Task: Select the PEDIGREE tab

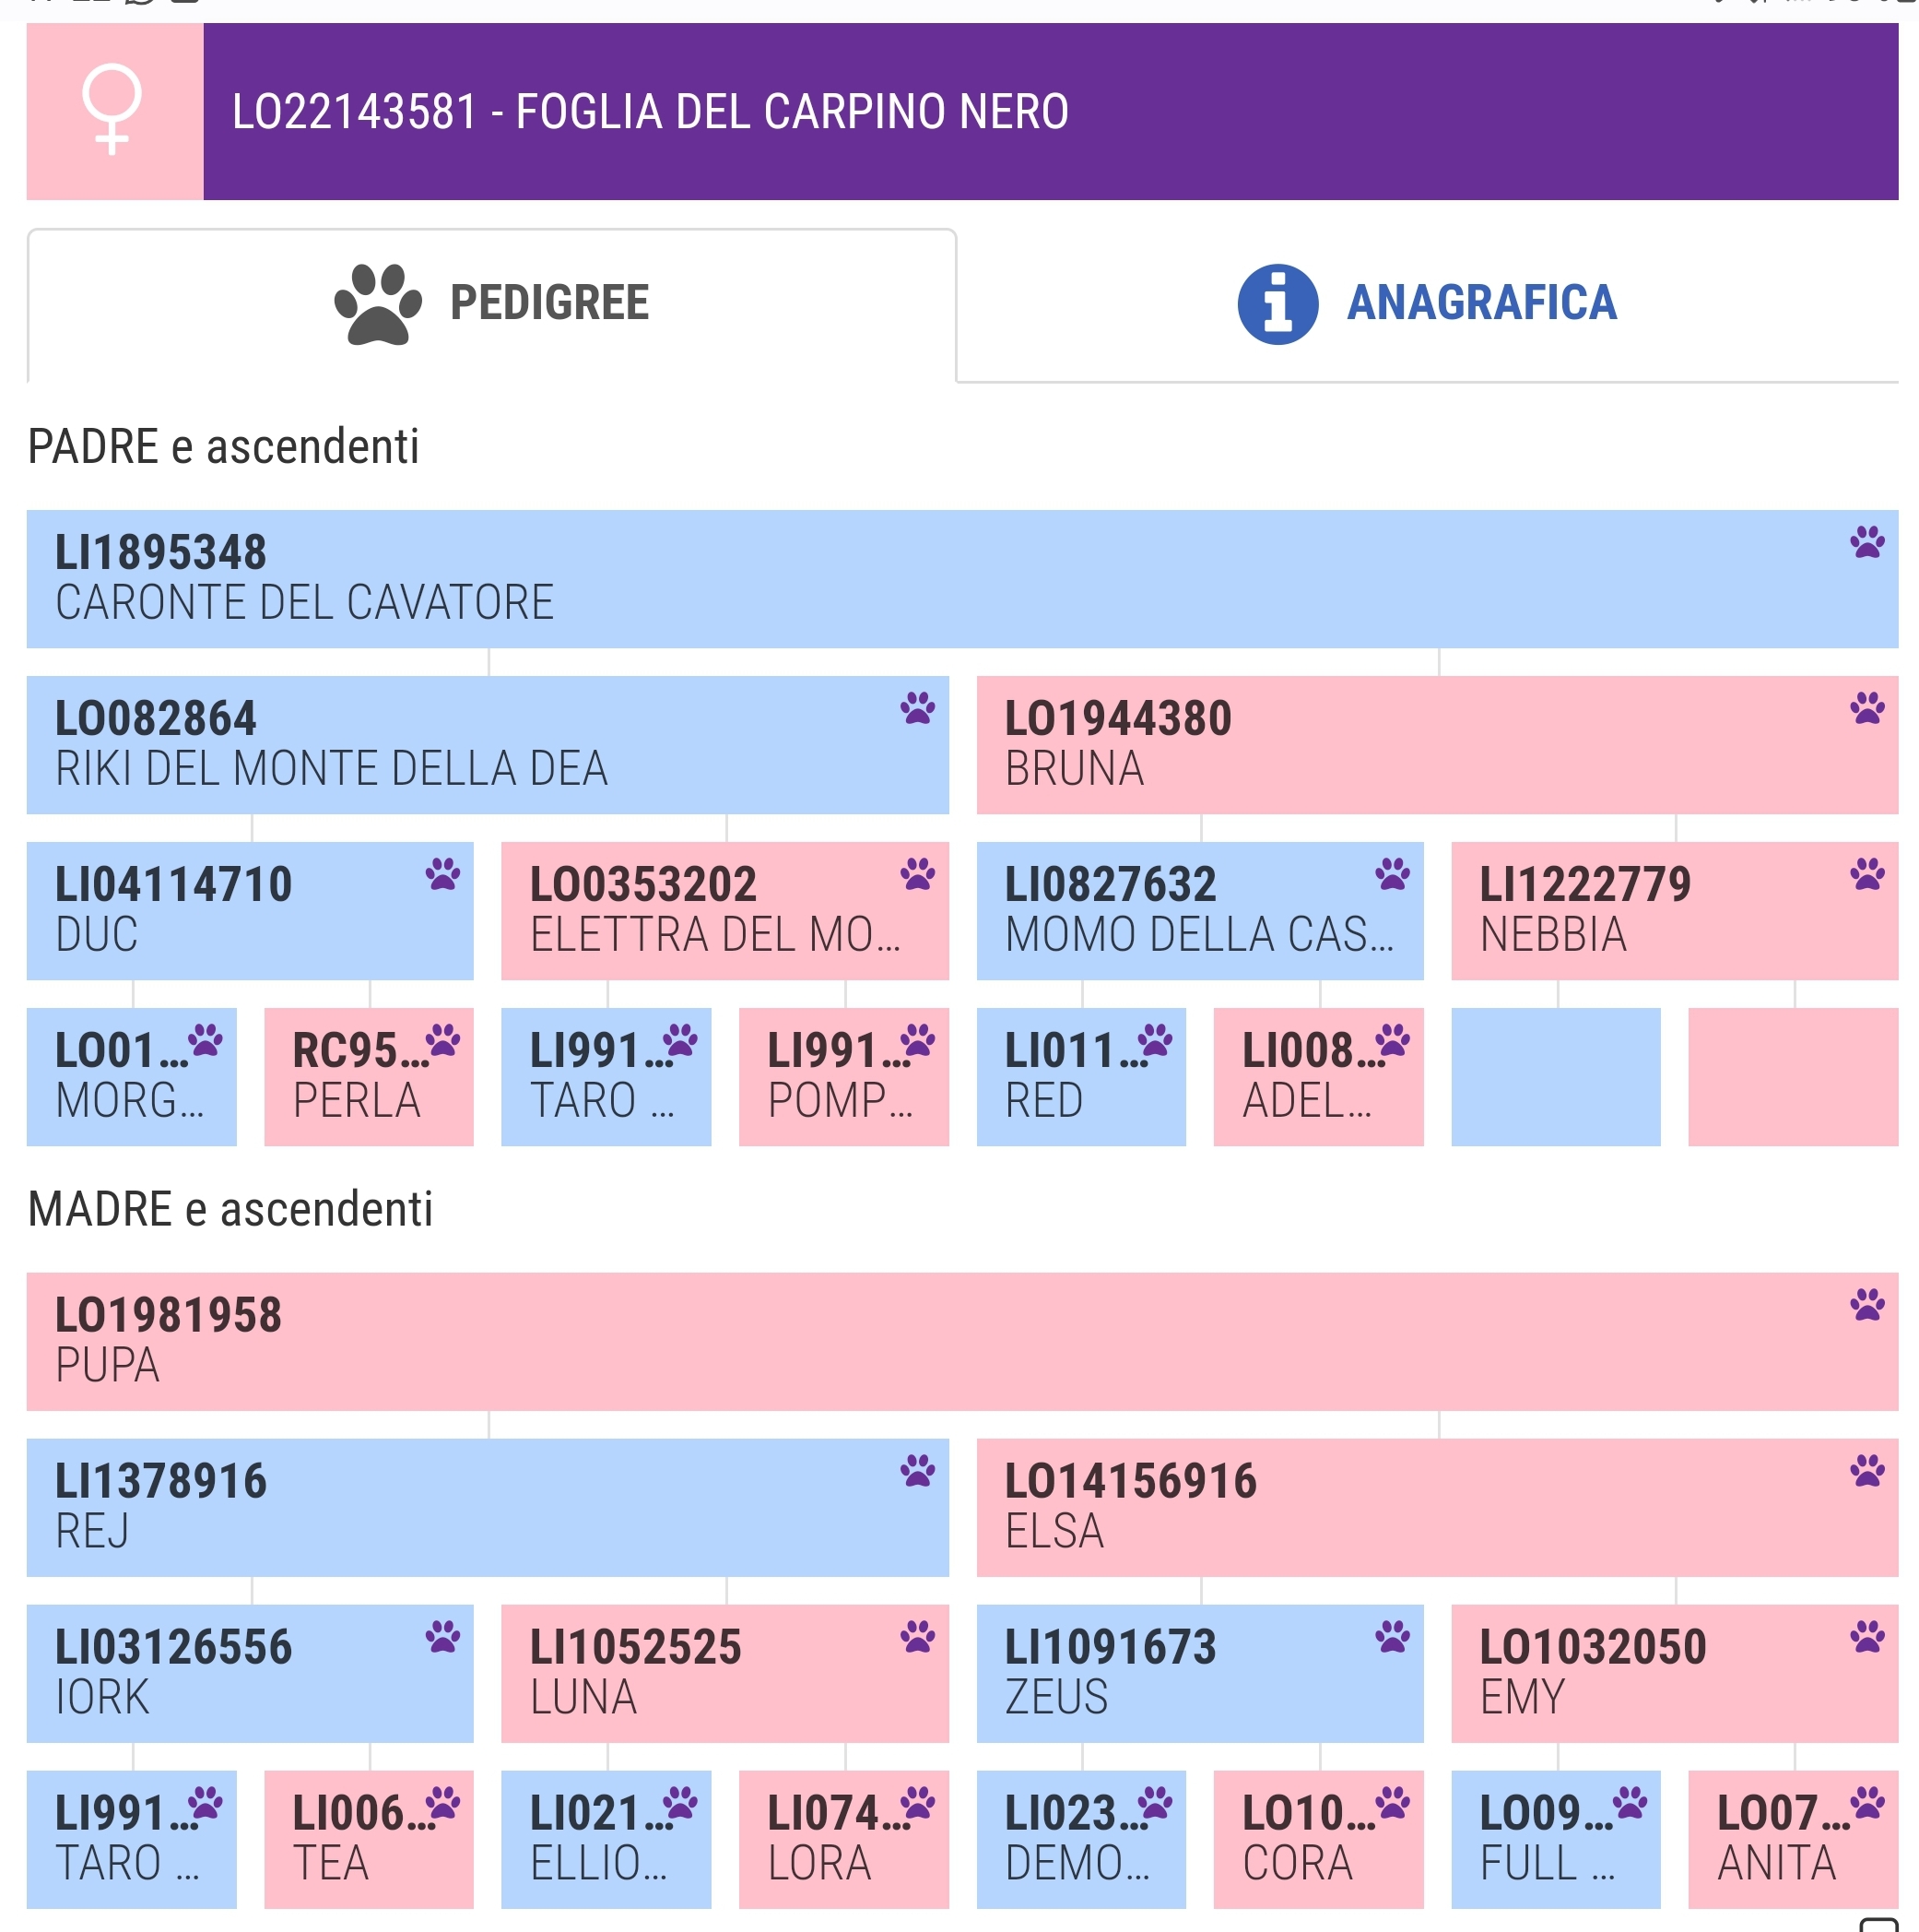Action: pyautogui.click(x=492, y=304)
